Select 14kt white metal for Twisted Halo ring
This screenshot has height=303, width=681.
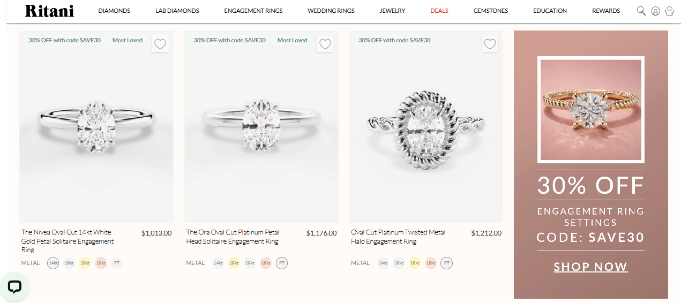(383, 263)
